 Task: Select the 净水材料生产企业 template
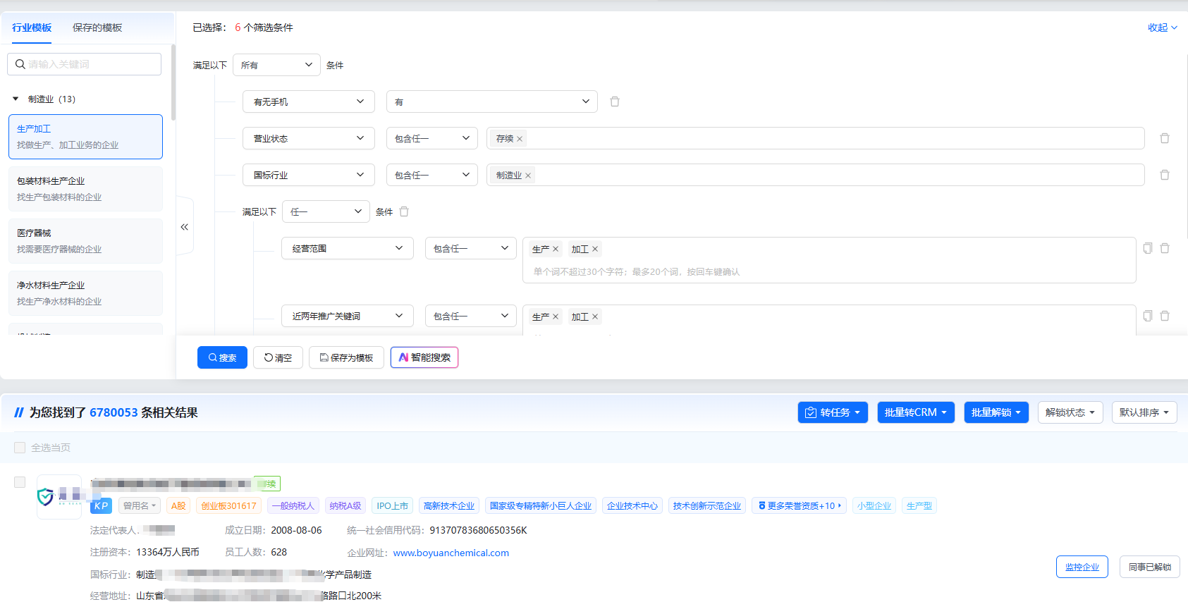[85, 293]
